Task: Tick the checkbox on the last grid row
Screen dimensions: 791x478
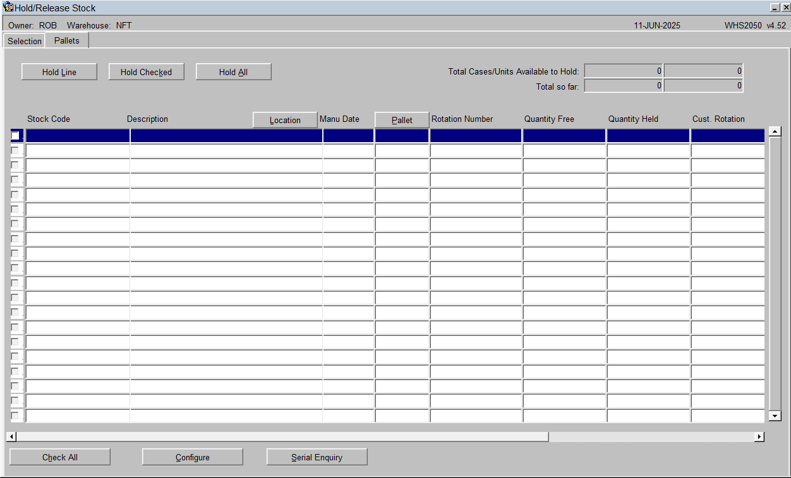Action: coord(16,415)
